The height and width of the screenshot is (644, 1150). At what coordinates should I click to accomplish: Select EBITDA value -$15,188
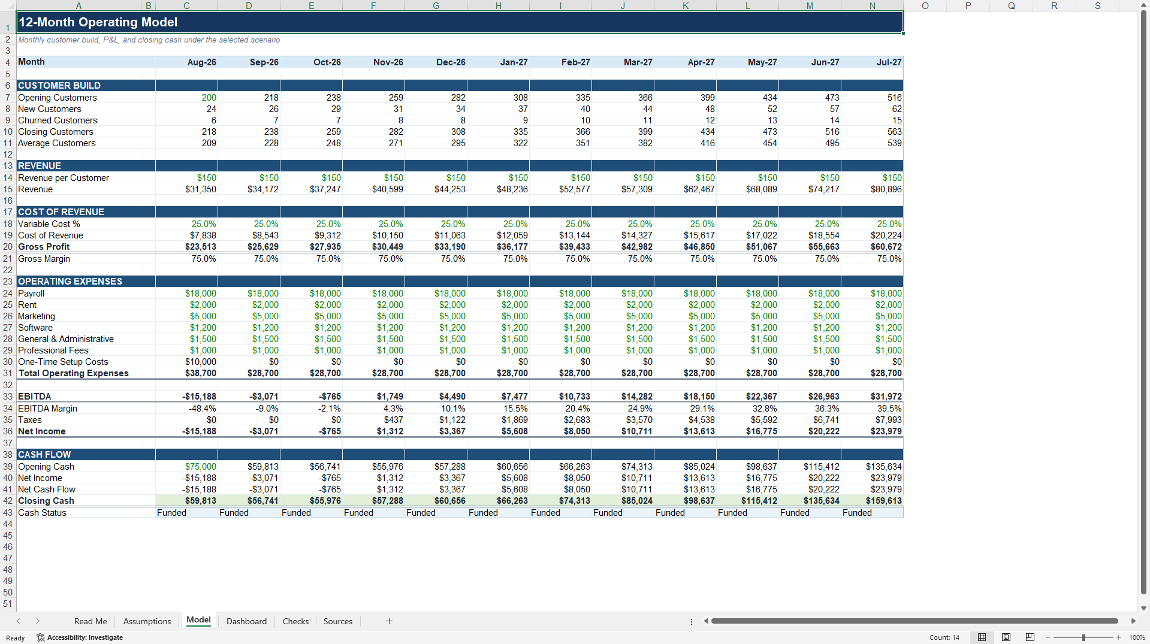coord(187,396)
